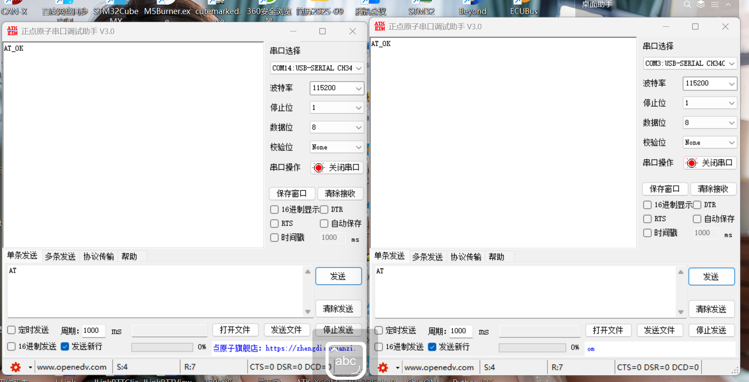The image size is (749, 382).
Task: Click send box scroll-up arrow in COM3 window
Action: coord(681,272)
